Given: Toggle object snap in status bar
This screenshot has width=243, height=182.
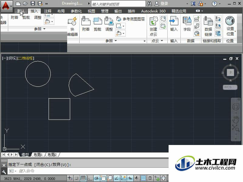Looking at the screenshot, I should click(x=103, y=178).
